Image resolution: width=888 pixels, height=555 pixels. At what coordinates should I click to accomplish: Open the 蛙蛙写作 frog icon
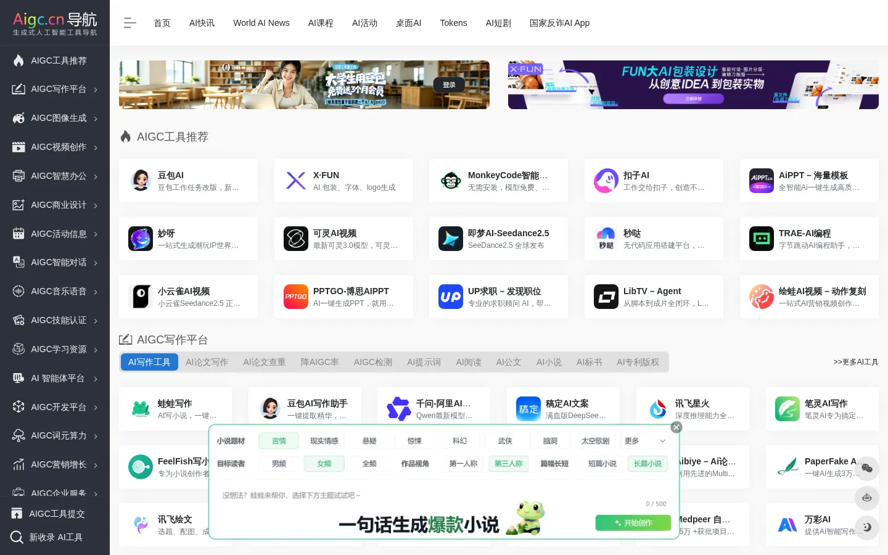tap(141, 409)
